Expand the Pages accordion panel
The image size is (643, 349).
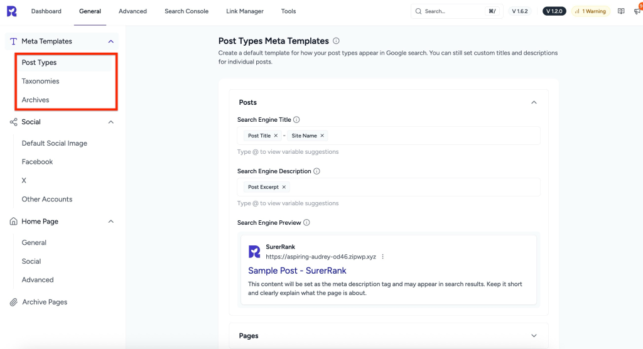[534, 336]
